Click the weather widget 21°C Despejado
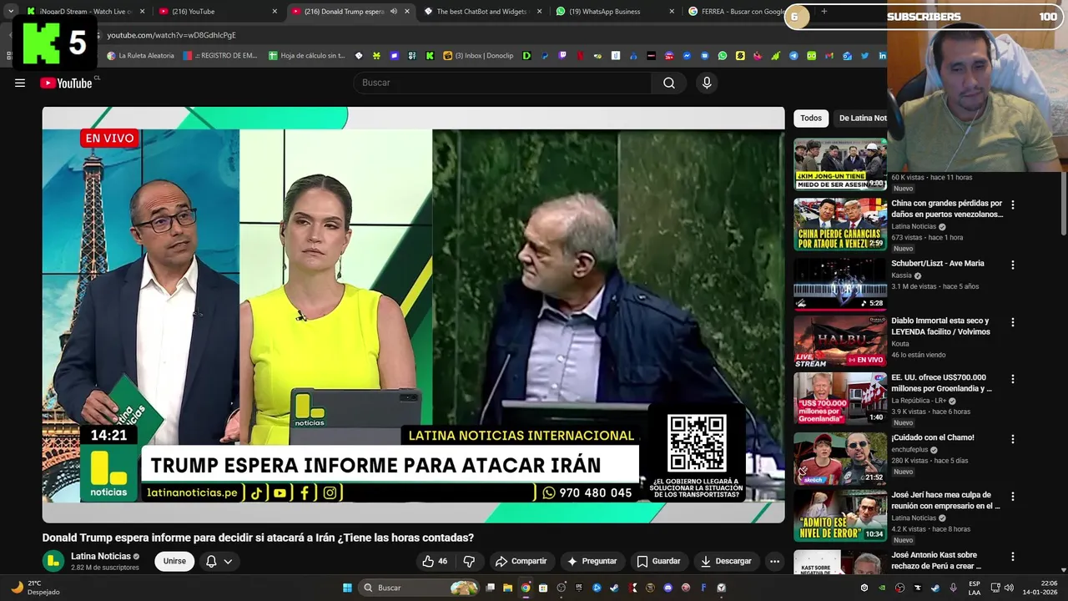 [37, 588]
